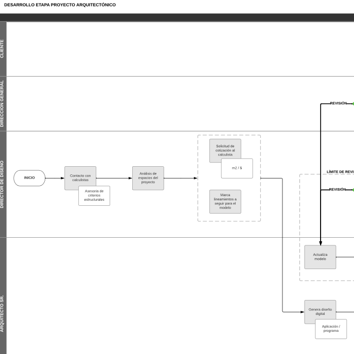The width and height of the screenshot is (354, 354).
Task: Select the DIRECTOR DE DISEÑO swimlane header
Action: click(x=3, y=184)
